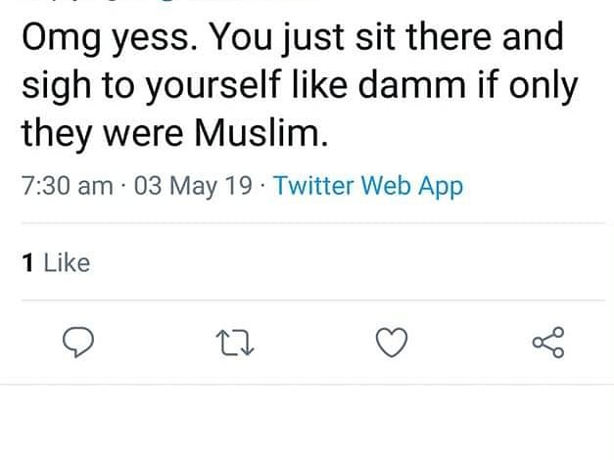Like the tweet with the heart icon
614x460 pixels.
(392, 342)
